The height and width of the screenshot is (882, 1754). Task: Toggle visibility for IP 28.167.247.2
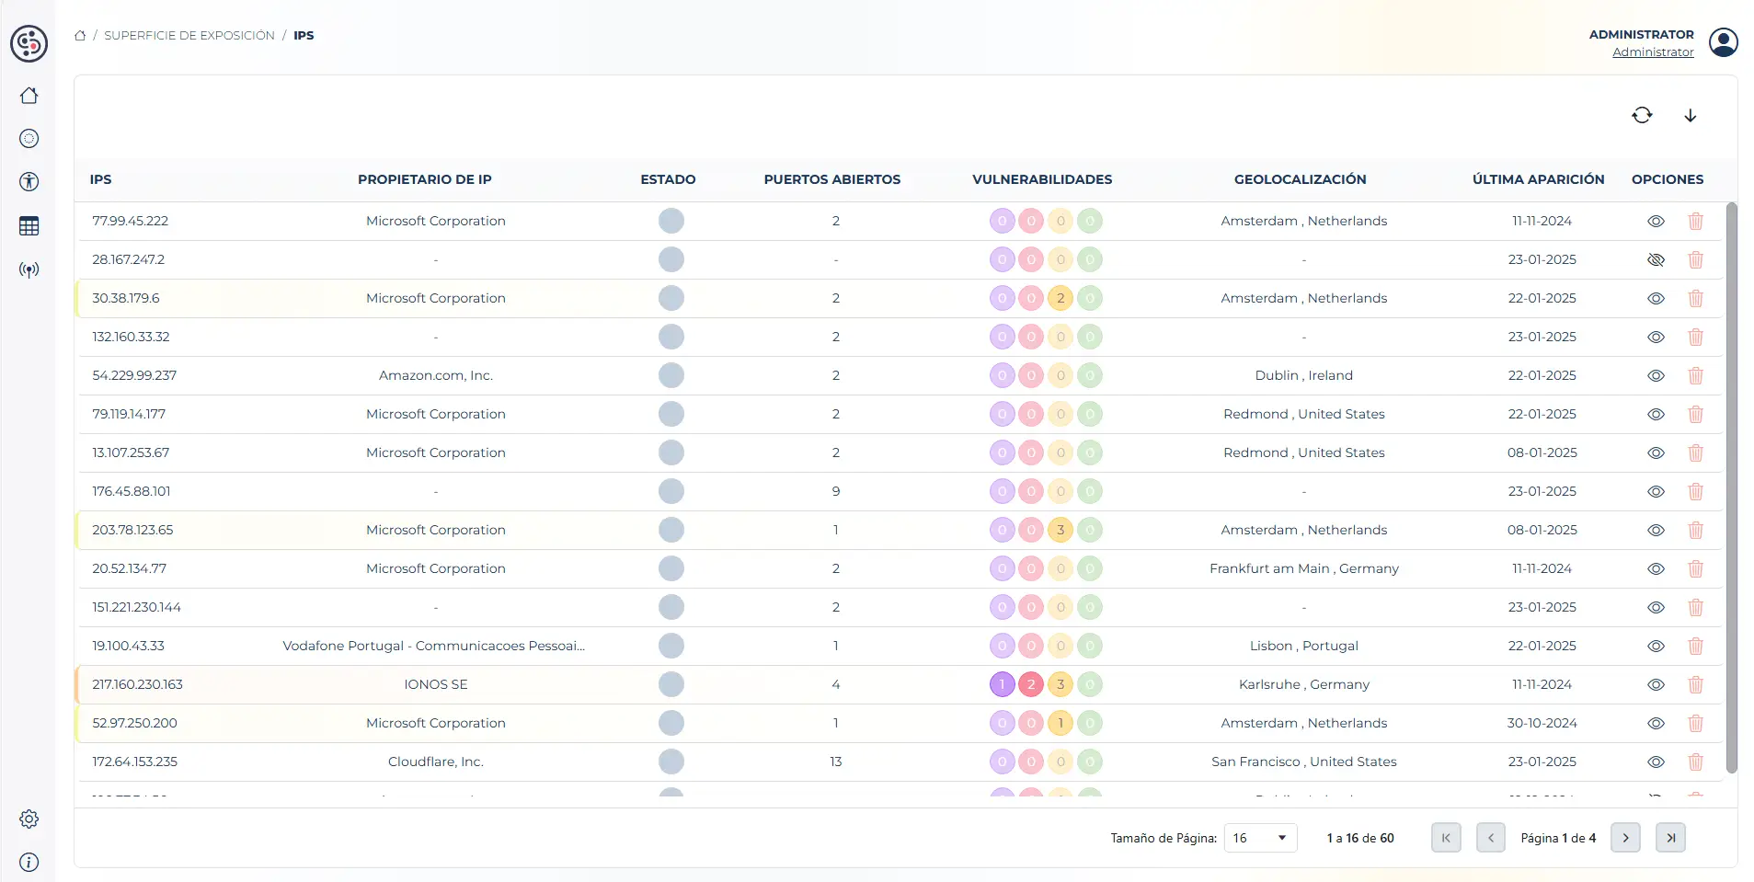1656,259
